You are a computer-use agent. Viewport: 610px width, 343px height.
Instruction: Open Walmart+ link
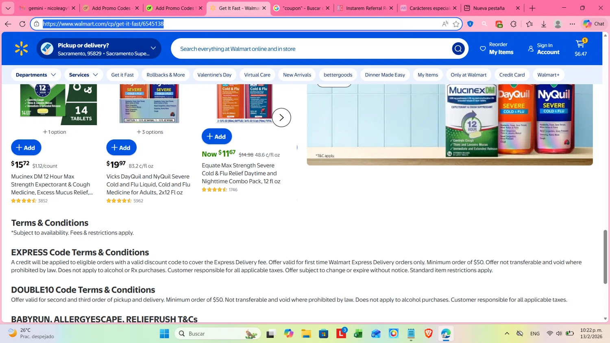pos(548,75)
